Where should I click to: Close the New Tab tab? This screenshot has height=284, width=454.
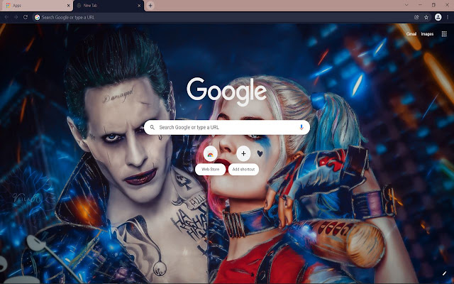[x=140, y=6]
